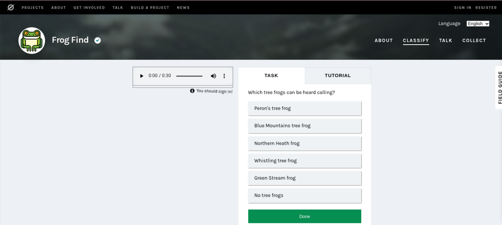Open the top bar About menu item
This screenshot has height=225, width=502.
(x=59, y=7)
